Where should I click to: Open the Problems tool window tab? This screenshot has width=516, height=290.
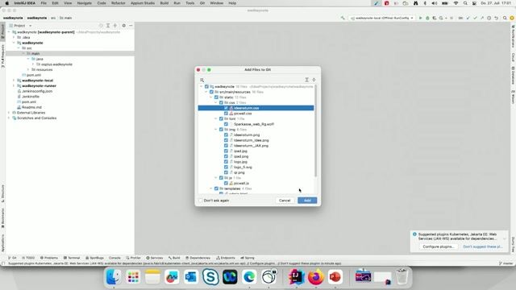click(x=48, y=258)
